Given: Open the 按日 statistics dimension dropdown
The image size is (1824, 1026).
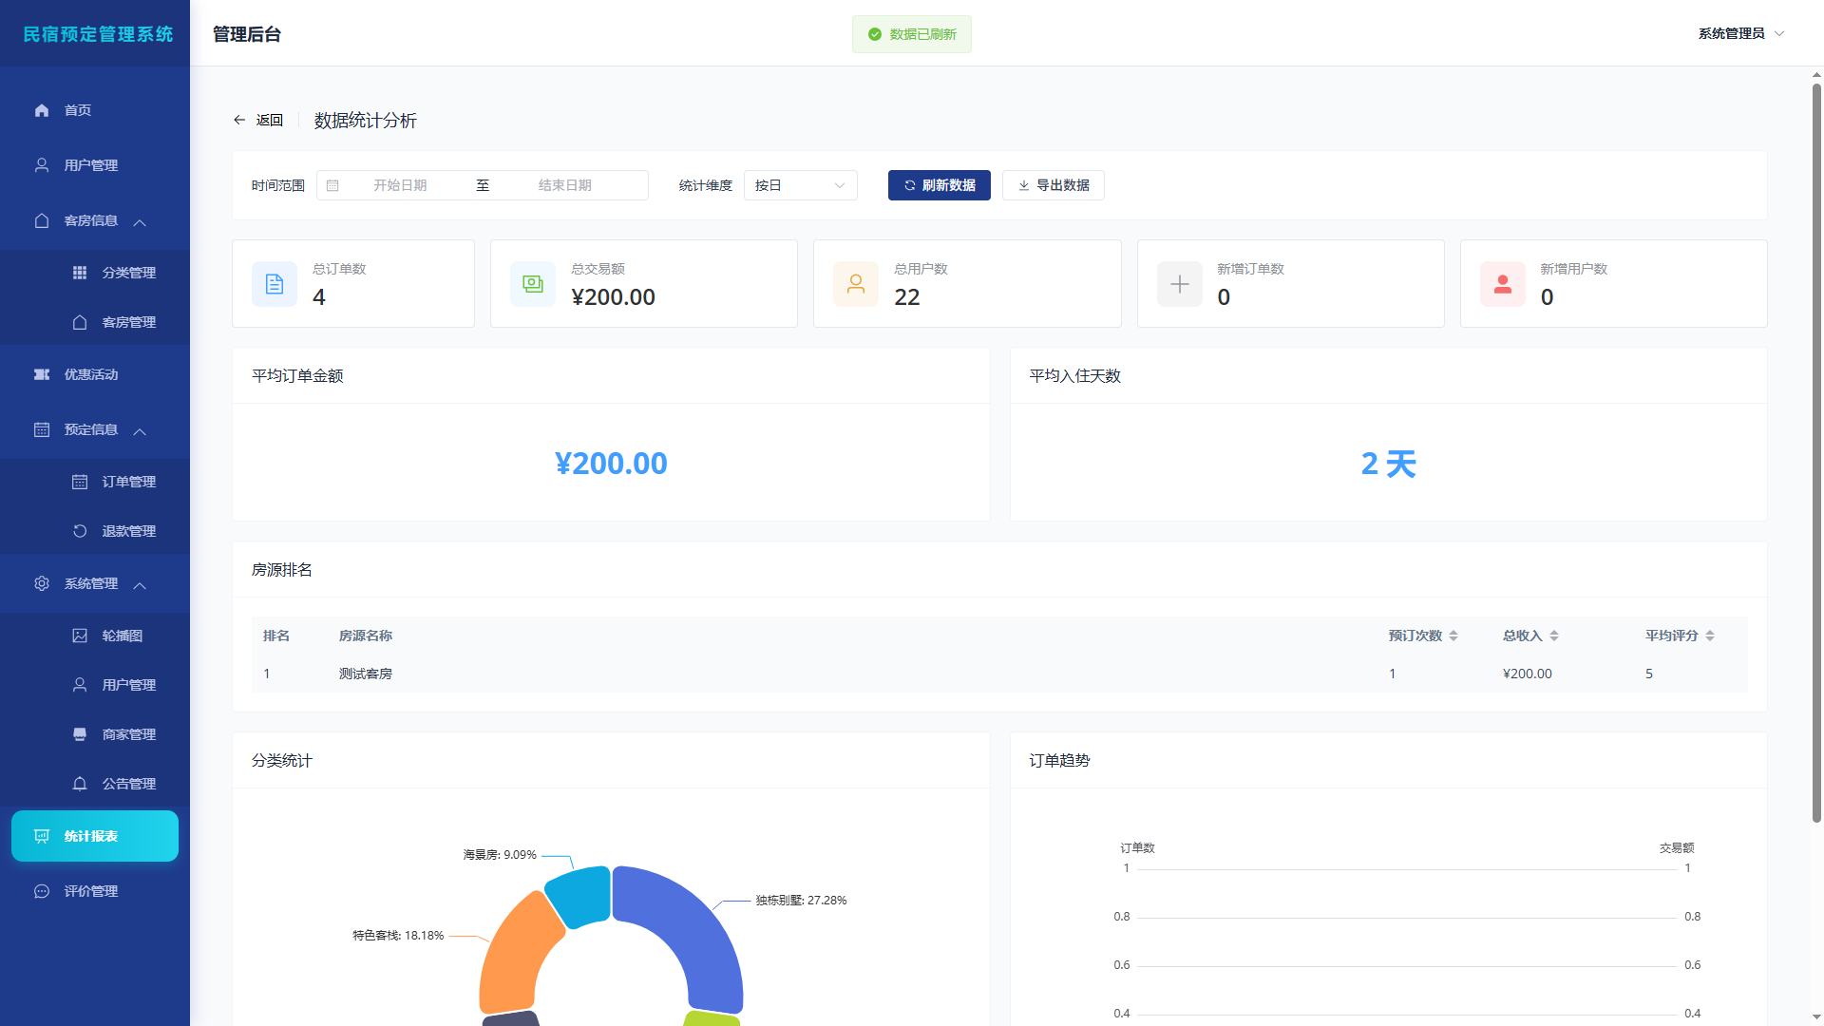Looking at the screenshot, I should 800,185.
